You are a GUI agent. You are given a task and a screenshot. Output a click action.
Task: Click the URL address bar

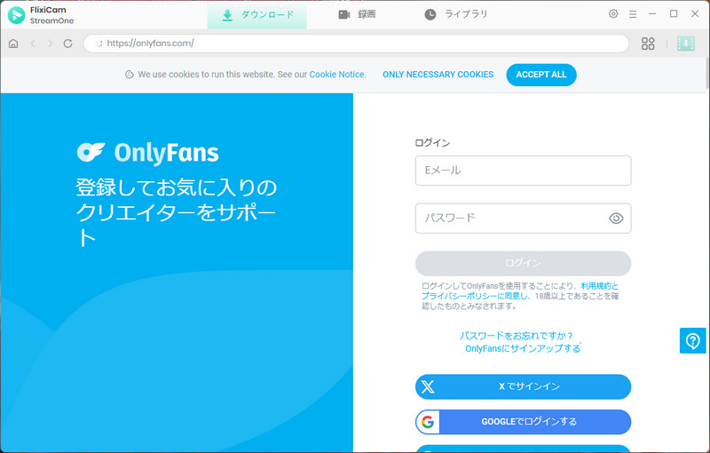(x=356, y=44)
